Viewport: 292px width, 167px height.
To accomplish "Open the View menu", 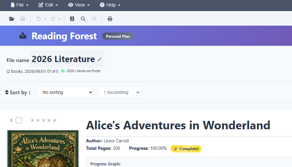I will tap(79, 5).
